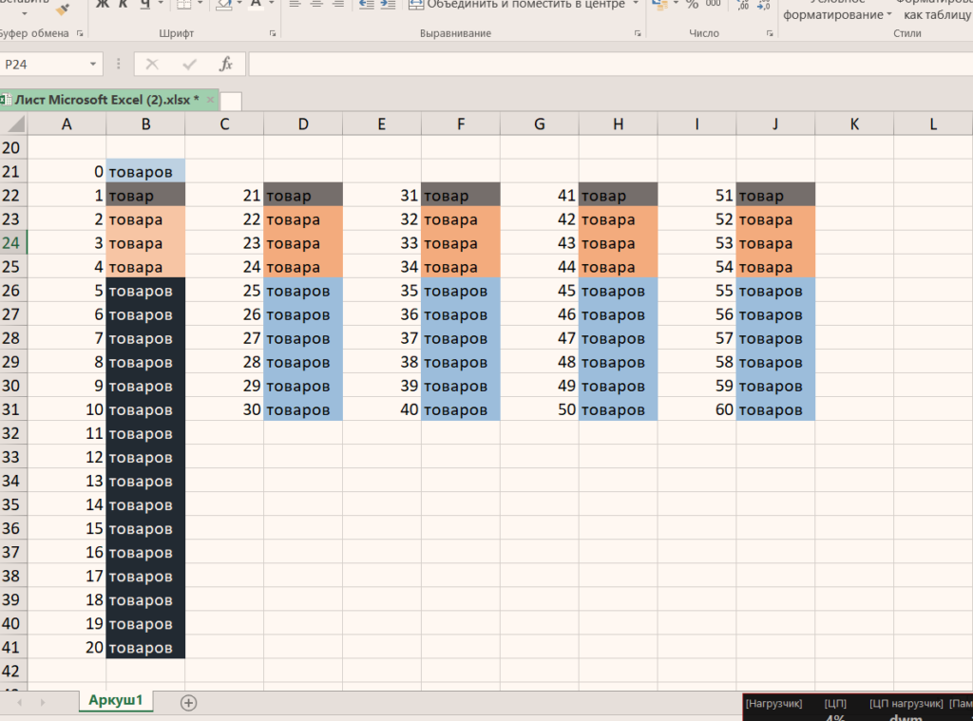Toggle italic with the К button
Viewport: 973px width, 721px height.
pyautogui.click(x=124, y=5)
